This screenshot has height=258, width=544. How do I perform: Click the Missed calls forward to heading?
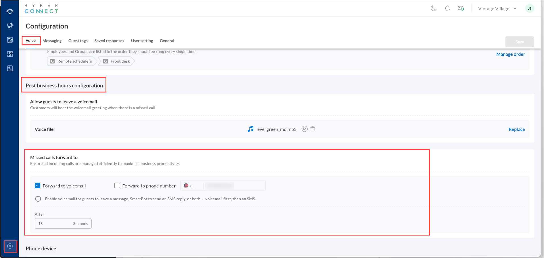tap(54, 157)
